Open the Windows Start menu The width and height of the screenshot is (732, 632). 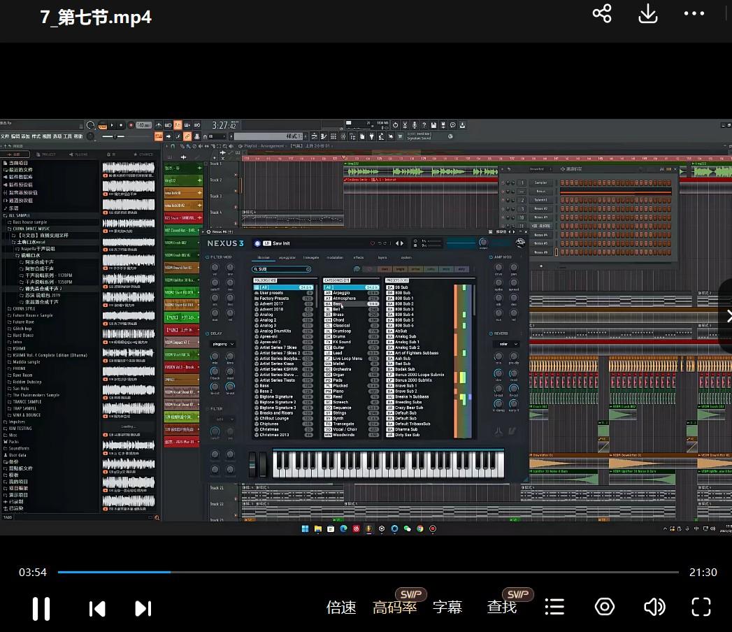[x=305, y=529]
